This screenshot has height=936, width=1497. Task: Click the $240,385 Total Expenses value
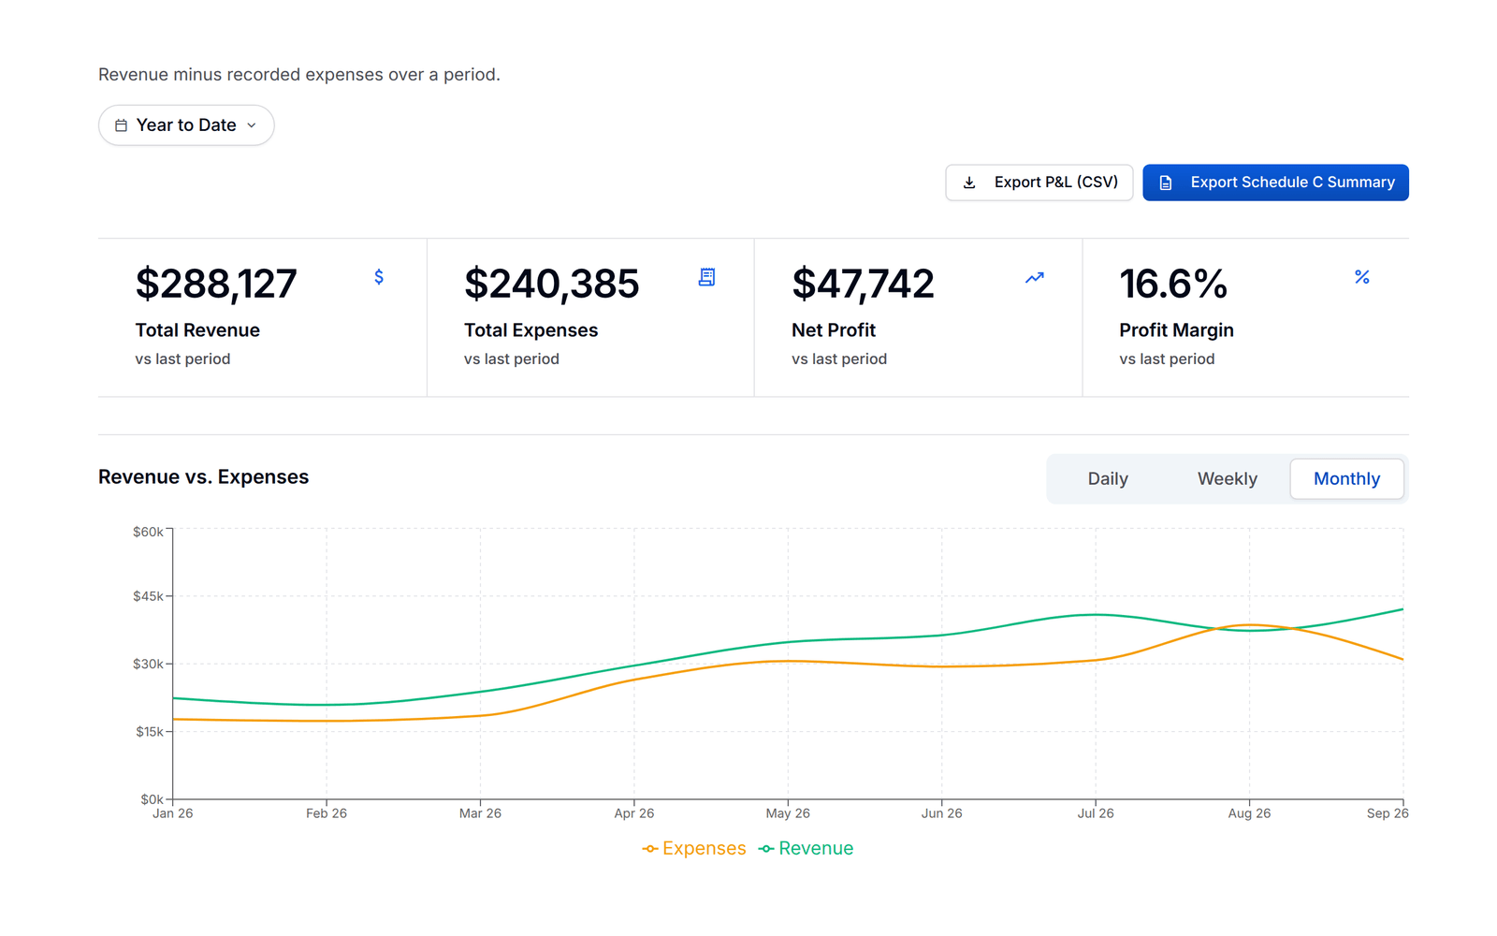pyautogui.click(x=552, y=284)
